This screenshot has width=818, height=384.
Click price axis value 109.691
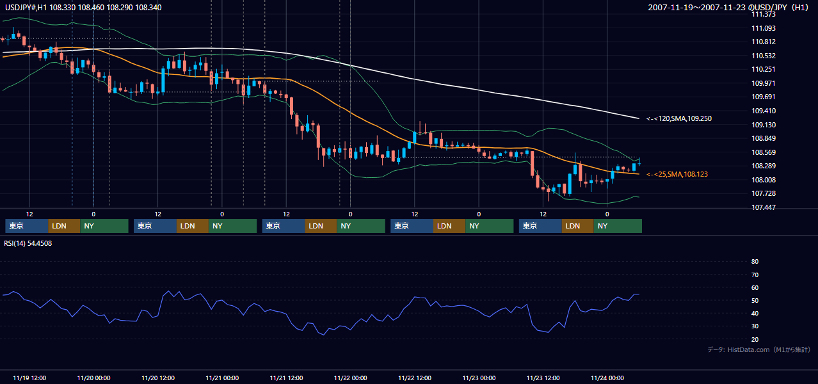[764, 97]
